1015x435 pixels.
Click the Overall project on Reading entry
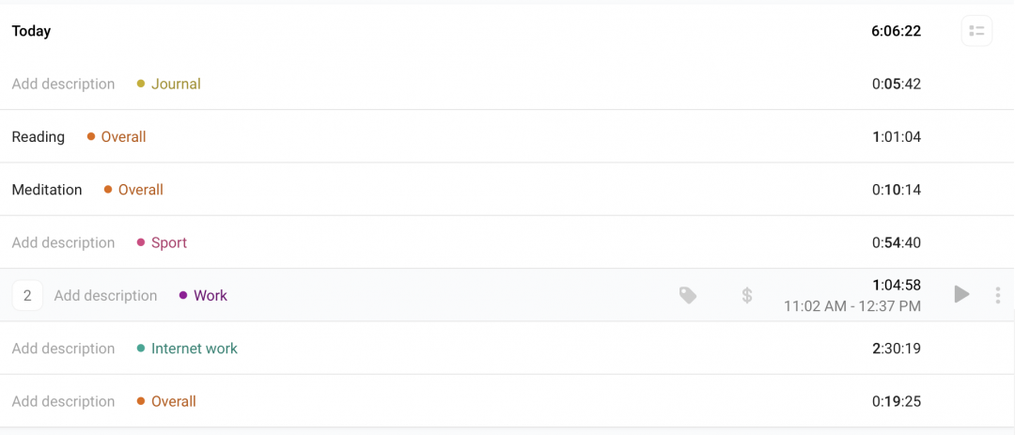coord(123,137)
